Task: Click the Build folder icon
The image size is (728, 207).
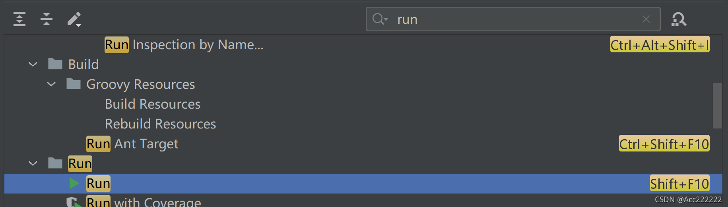Action: pyautogui.click(x=55, y=64)
